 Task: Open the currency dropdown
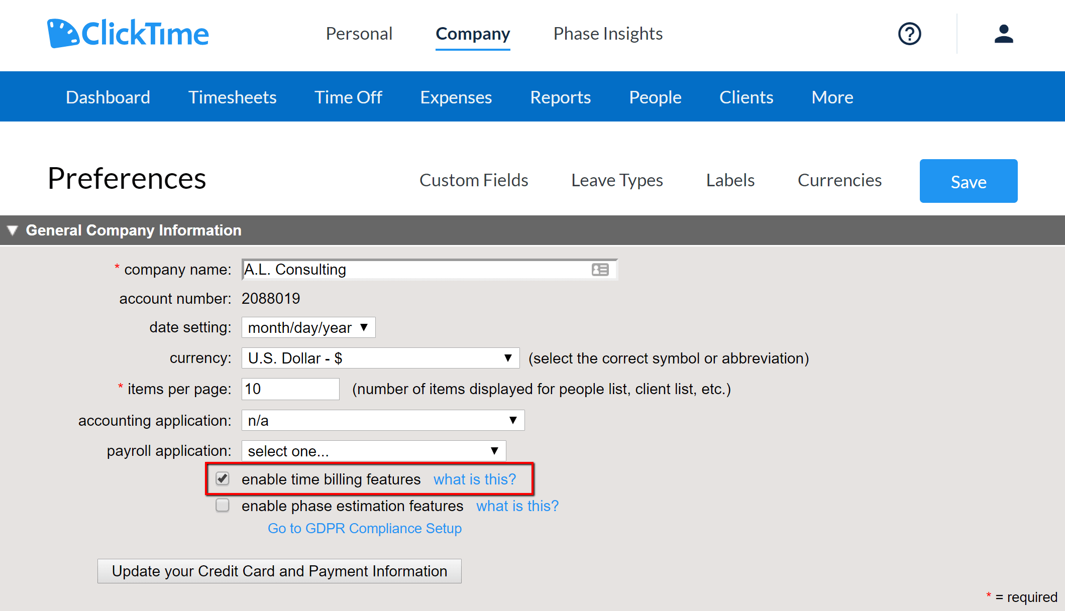tap(380, 358)
